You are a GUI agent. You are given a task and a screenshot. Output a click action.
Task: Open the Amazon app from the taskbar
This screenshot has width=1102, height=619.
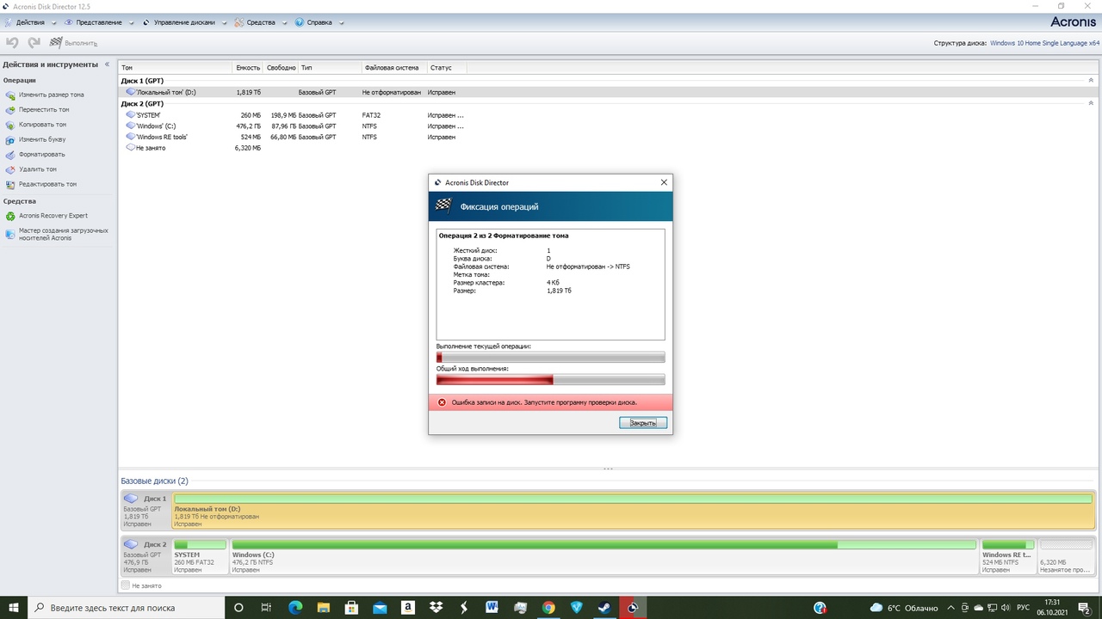pos(407,608)
